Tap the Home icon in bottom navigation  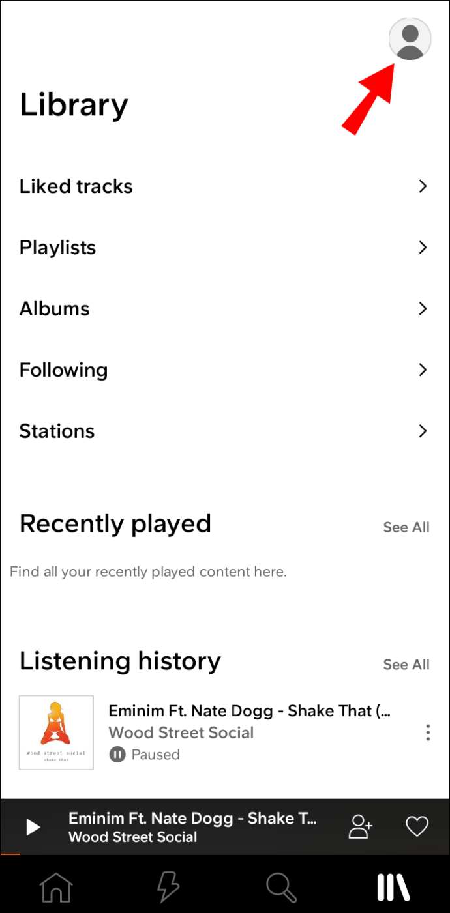(x=55, y=887)
